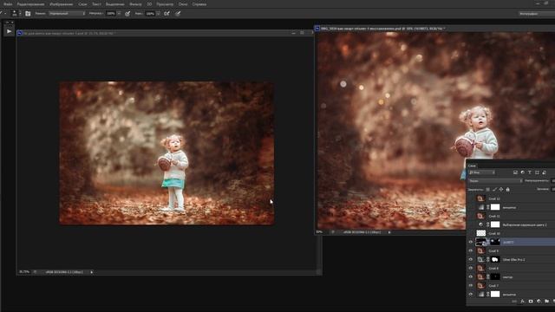The image size is (555, 312).
Task: Hide the виньетка layer below Слой 7
Action: point(470,295)
